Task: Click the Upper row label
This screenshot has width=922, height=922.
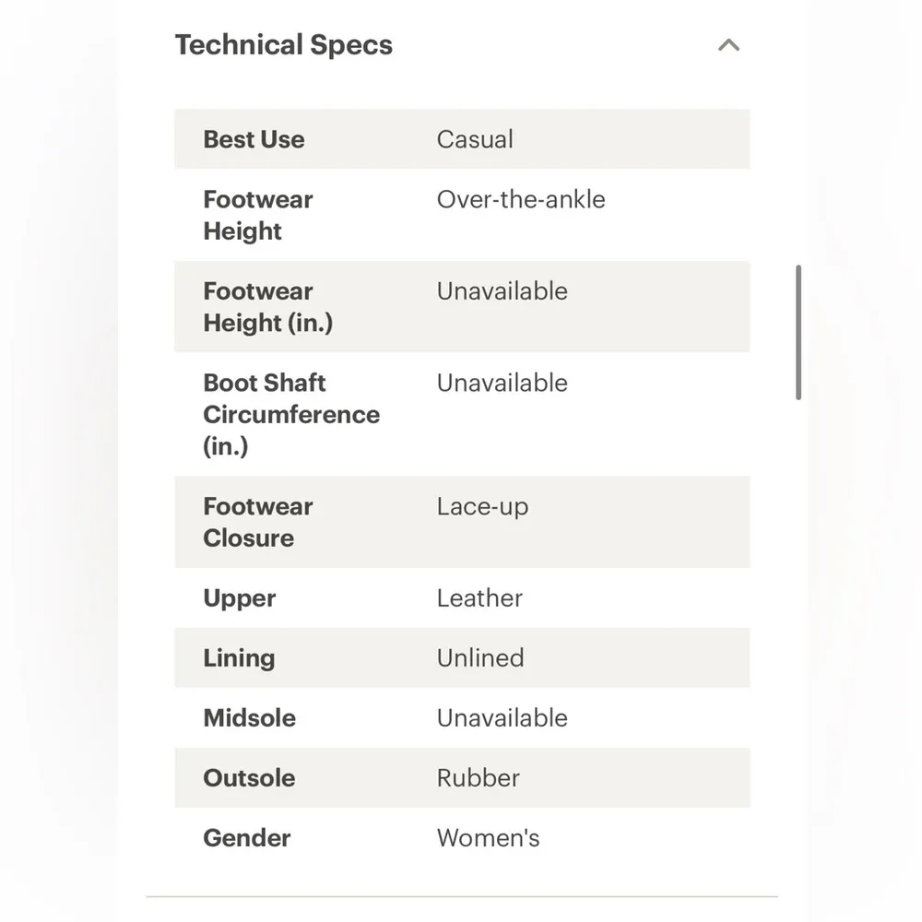Action: point(240,598)
